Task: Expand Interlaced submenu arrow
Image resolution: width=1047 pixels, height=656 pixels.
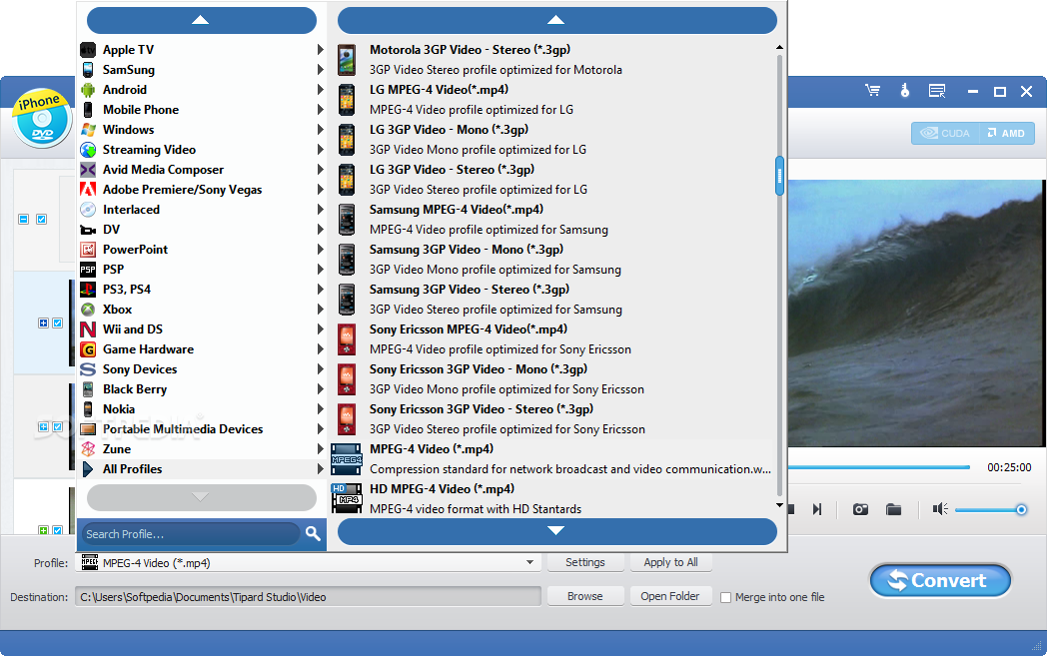Action: click(321, 210)
